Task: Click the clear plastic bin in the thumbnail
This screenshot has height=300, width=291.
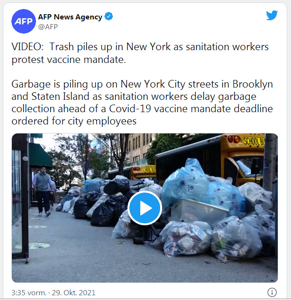Action: pos(199,211)
